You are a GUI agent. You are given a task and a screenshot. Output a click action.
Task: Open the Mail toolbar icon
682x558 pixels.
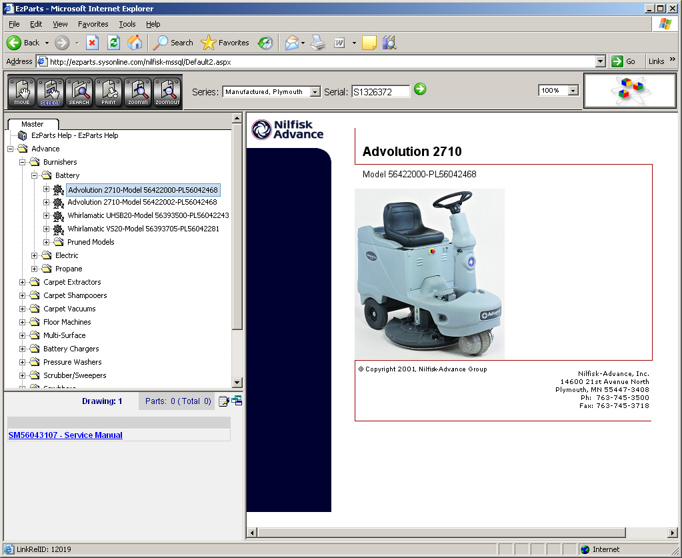coord(292,43)
